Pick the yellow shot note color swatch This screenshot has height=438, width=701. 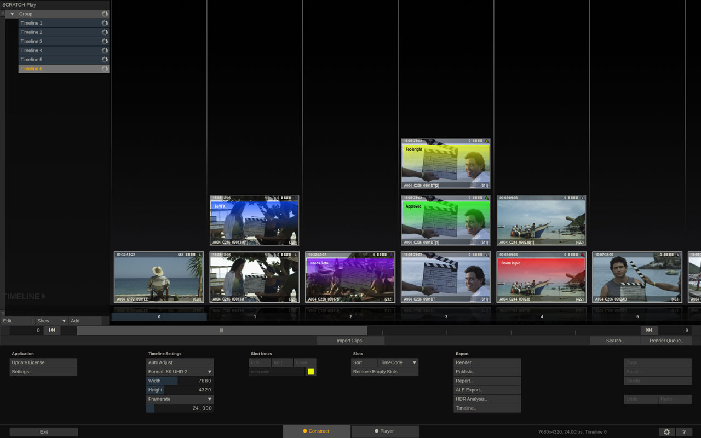pyautogui.click(x=311, y=372)
